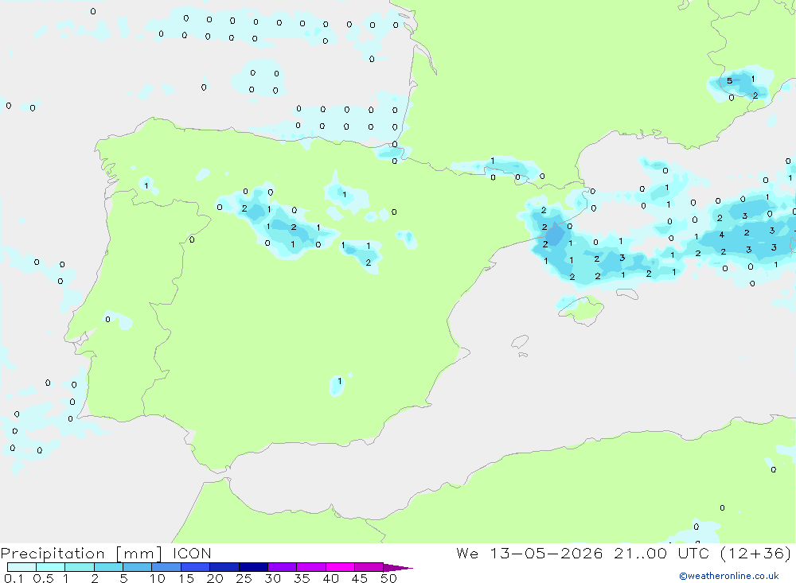Choose the 25–30 mm dark blue swatch

pyautogui.click(x=253, y=567)
